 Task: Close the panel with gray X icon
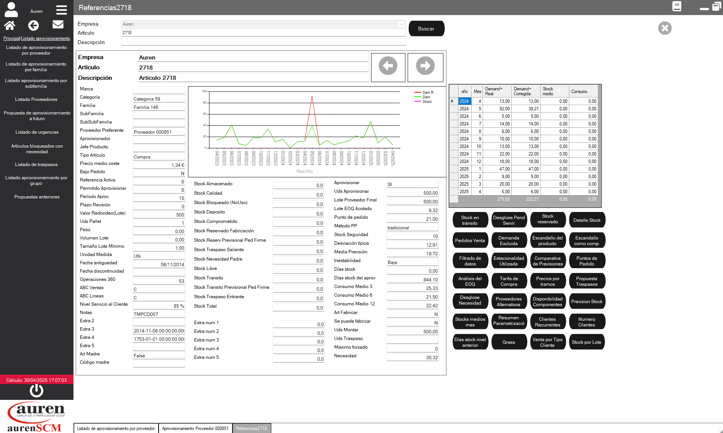pos(665,28)
